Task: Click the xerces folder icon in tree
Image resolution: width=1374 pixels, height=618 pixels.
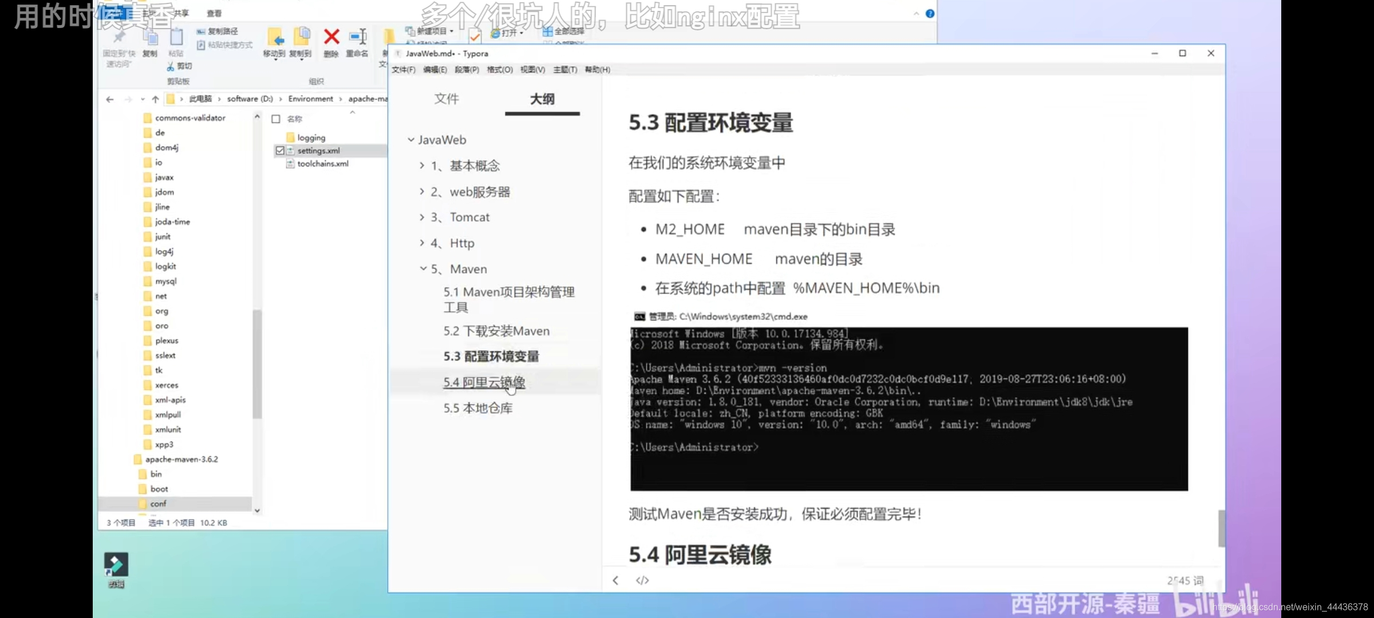Action: [148, 386]
